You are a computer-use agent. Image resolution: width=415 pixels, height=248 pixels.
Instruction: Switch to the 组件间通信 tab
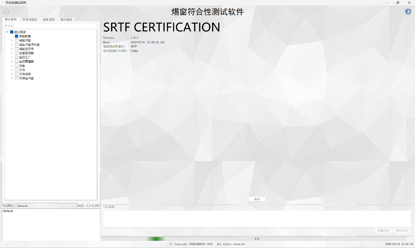30,20
